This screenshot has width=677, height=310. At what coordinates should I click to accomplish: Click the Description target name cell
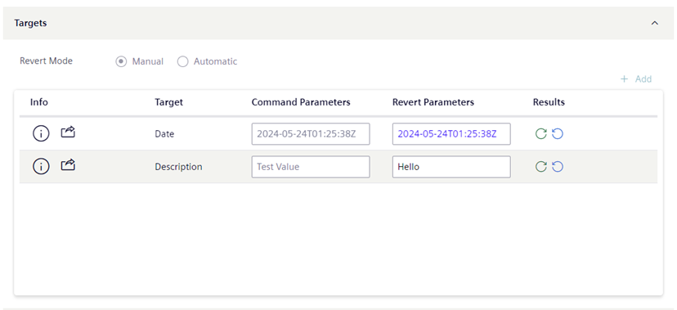pos(178,167)
